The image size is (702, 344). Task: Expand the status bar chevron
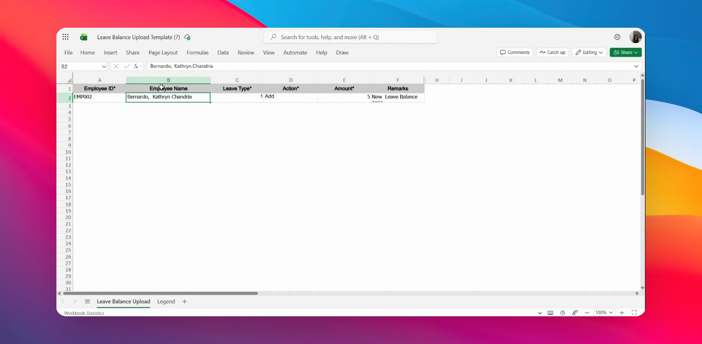coord(540,313)
